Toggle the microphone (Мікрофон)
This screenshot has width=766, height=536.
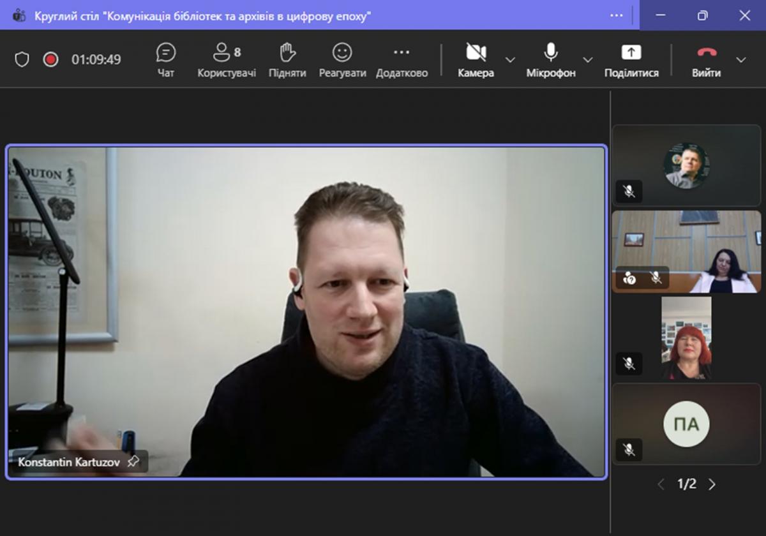(x=550, y=60)
